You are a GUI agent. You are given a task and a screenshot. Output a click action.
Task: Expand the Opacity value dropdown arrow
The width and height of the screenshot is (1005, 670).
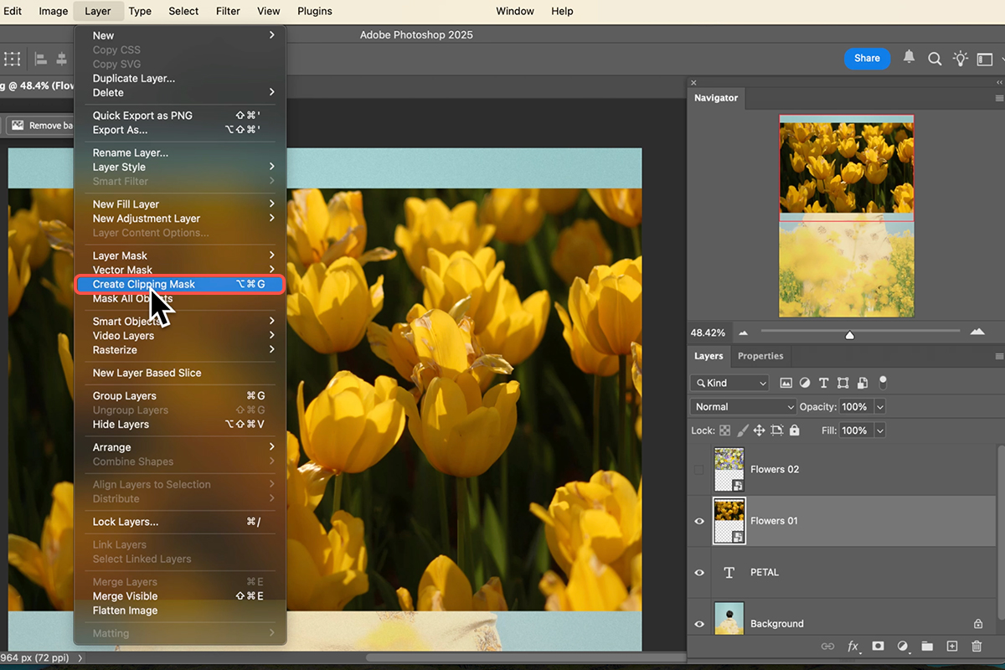pyautogui.click(x=879, y=407)
